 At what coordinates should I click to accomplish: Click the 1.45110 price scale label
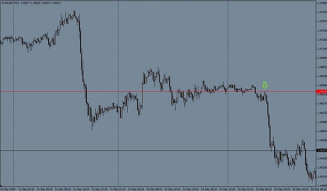322,176
